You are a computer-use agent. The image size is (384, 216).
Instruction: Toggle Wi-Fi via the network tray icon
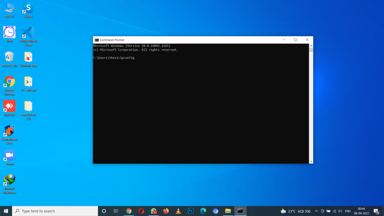(334, 211)
